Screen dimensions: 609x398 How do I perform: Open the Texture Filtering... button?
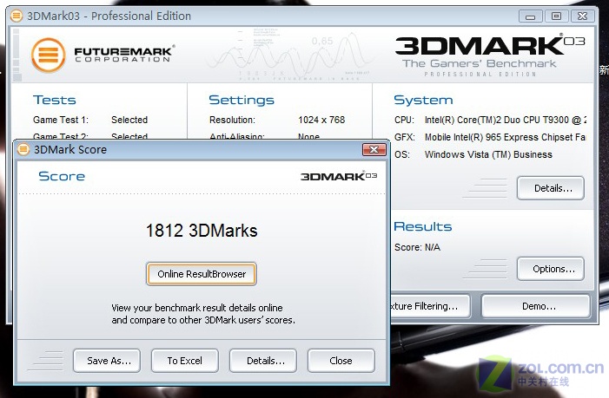430,306
